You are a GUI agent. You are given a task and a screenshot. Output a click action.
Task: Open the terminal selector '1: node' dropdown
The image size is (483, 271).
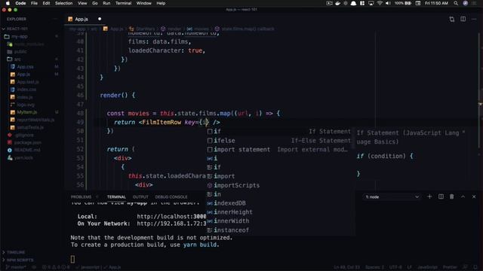392,197
